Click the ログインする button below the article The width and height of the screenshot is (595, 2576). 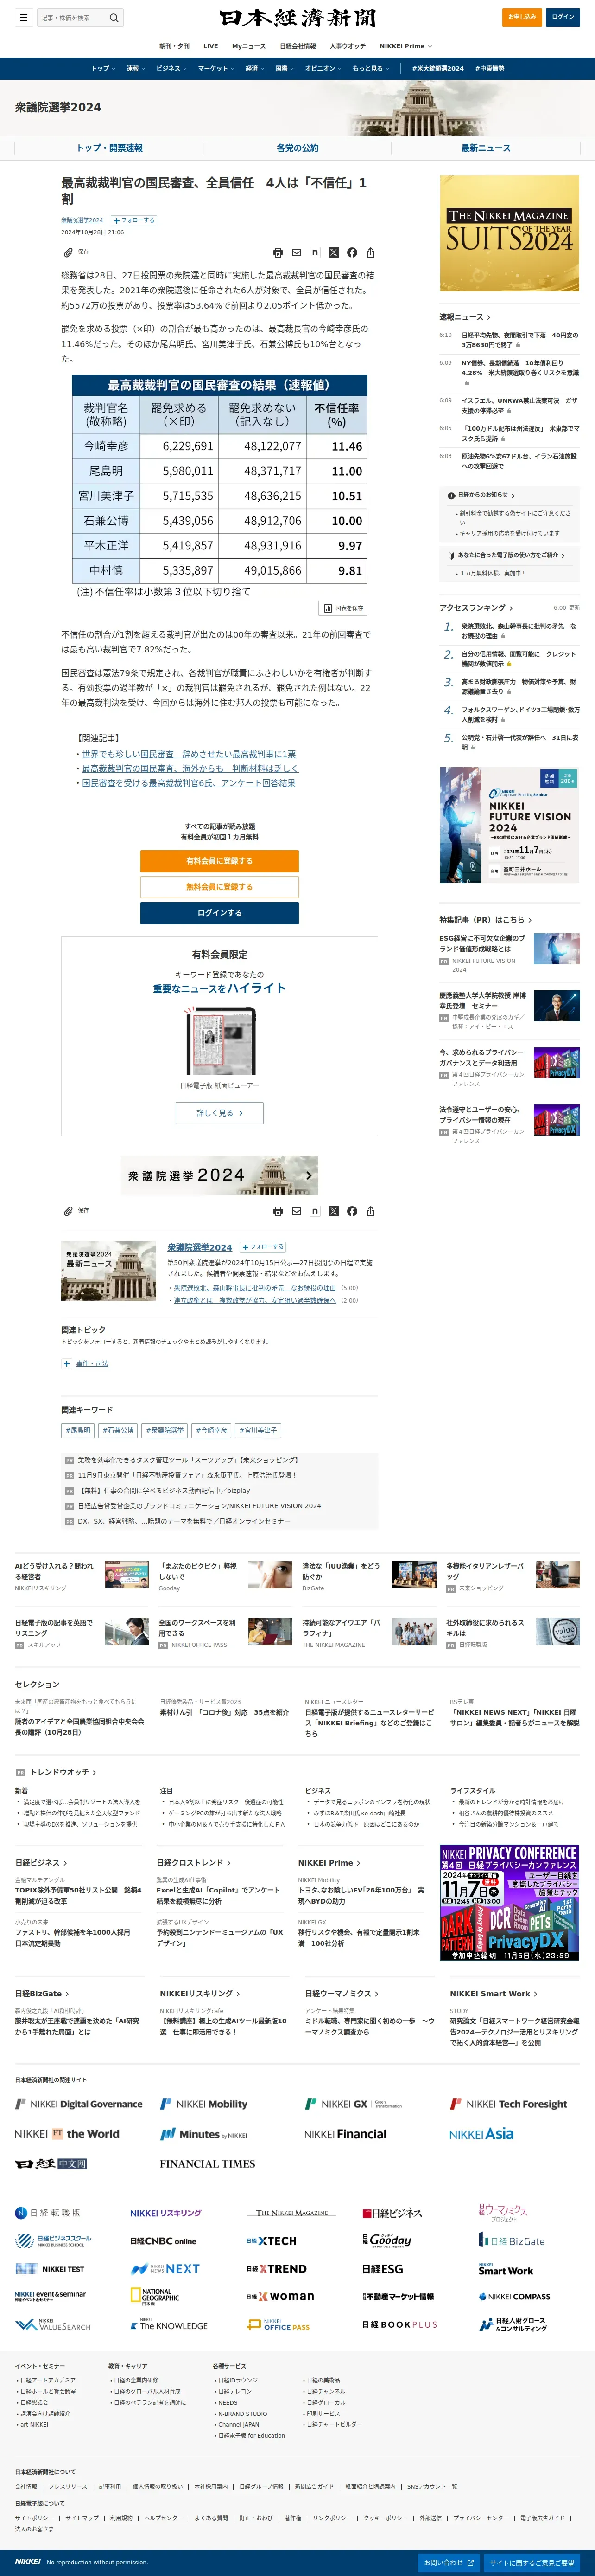point(220,913)
